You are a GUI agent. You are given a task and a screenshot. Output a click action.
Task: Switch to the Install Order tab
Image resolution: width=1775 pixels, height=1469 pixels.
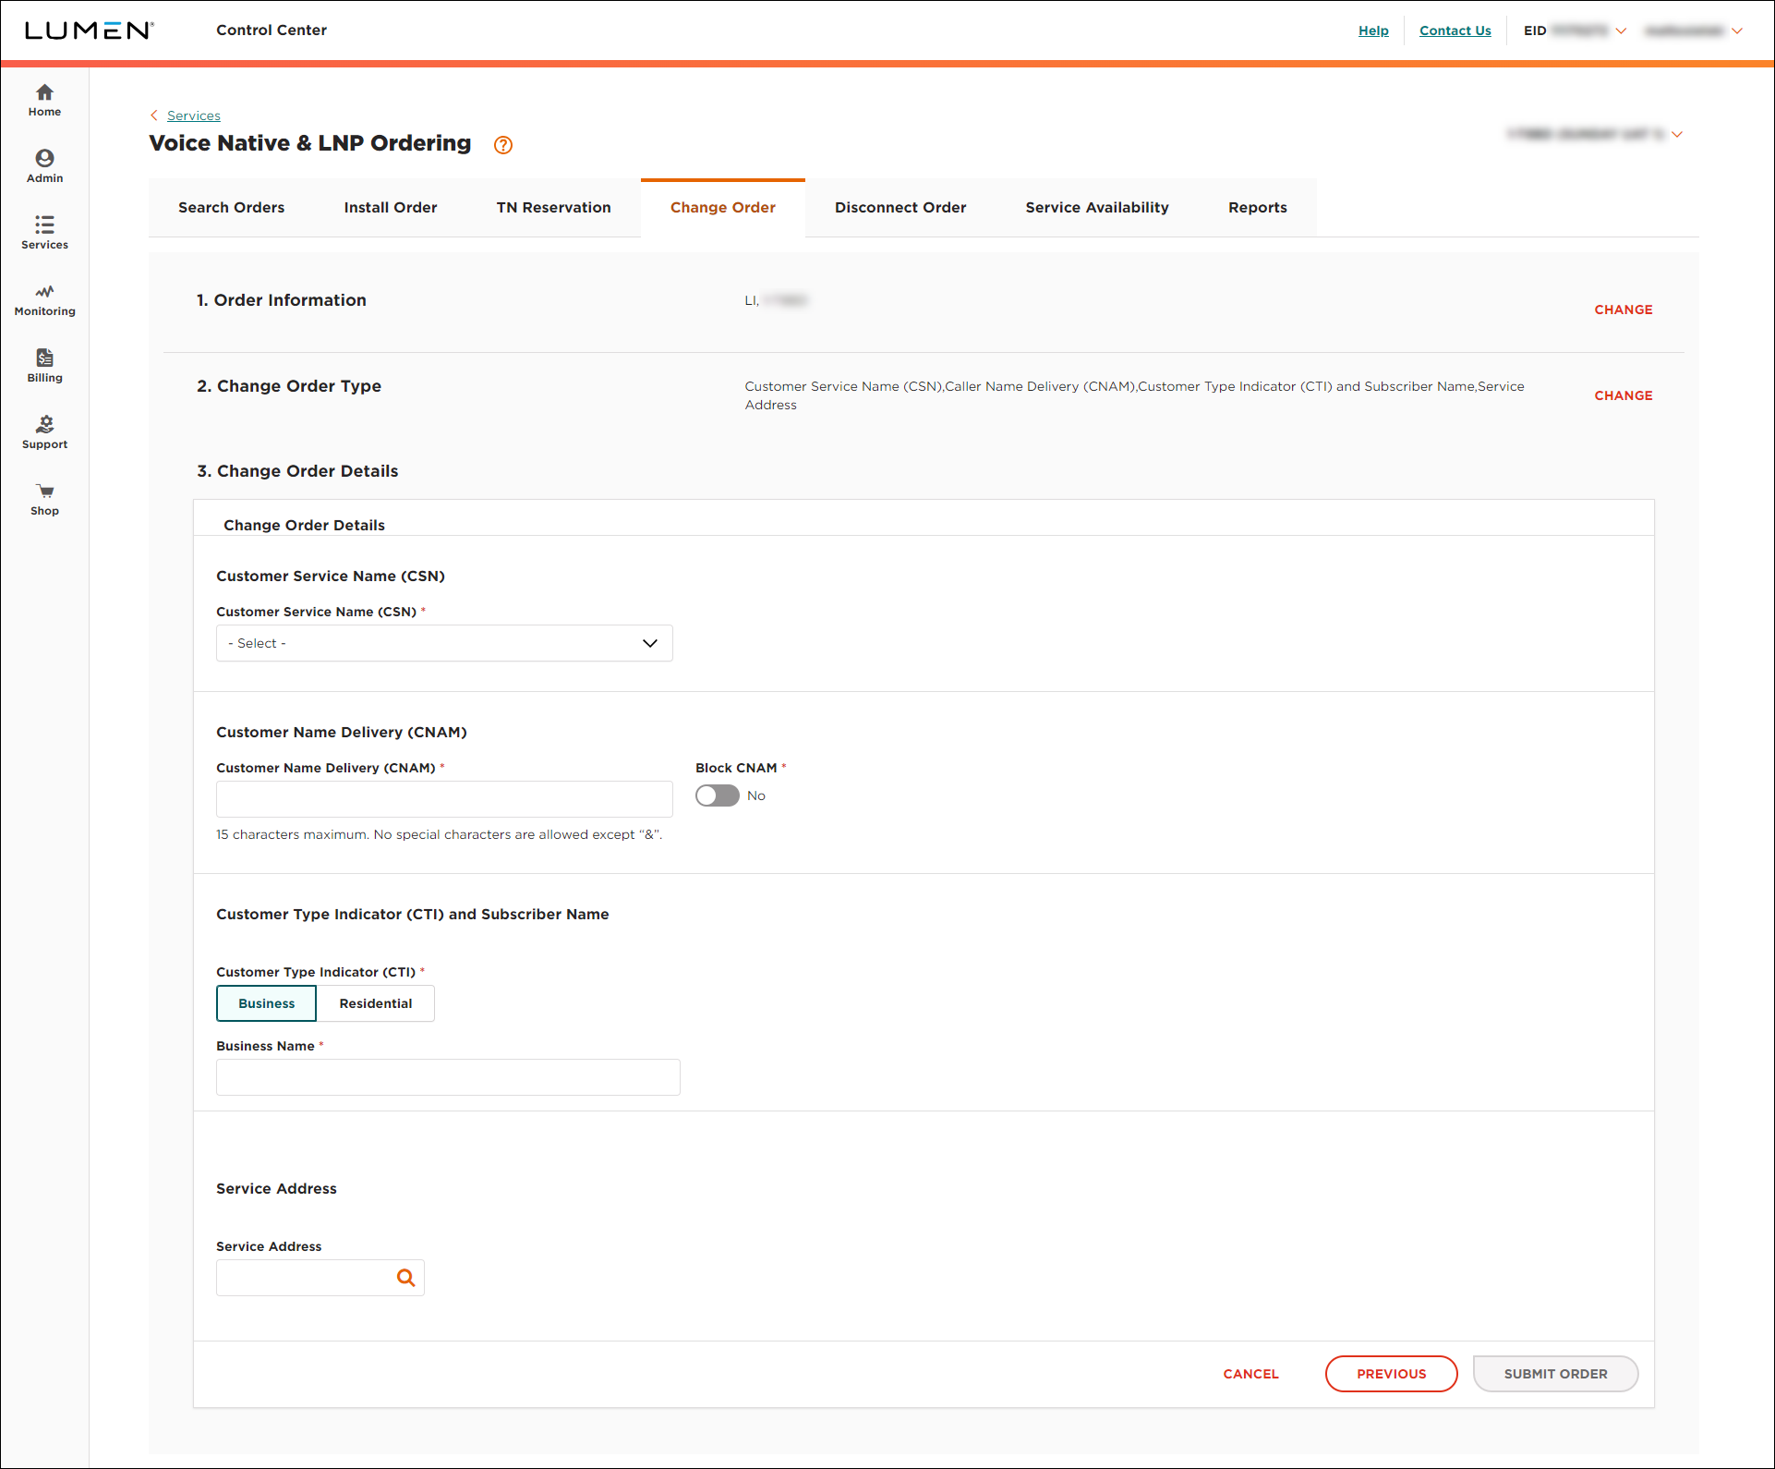tap(391, 208)
